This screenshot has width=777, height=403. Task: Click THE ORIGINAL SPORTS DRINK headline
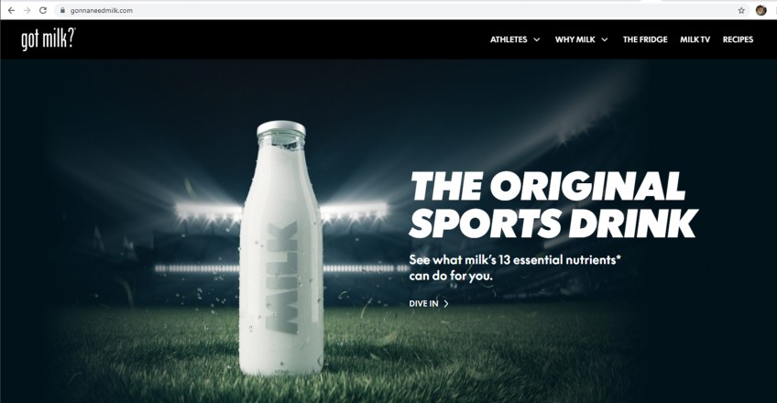(x=553, y=204)
